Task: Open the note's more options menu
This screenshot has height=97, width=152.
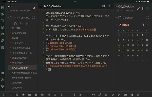Action: click(109, 6)
